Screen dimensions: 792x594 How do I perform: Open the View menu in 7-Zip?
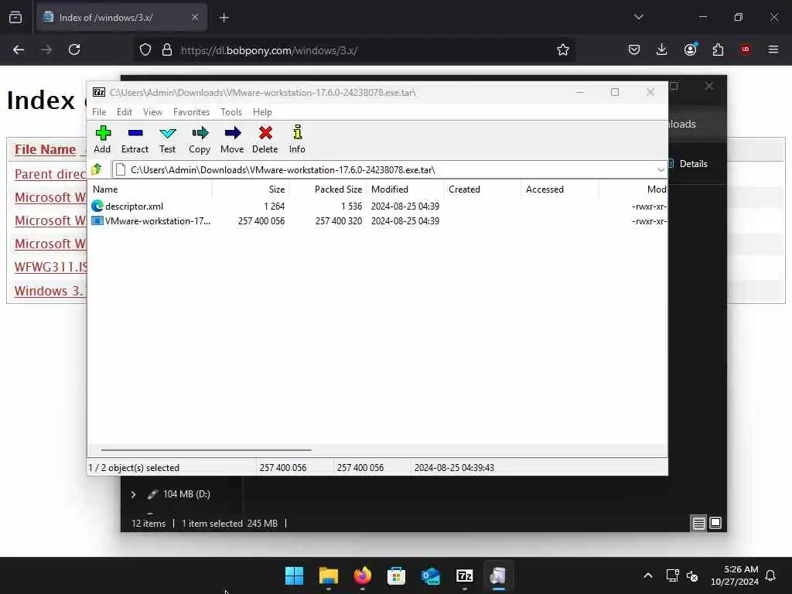point(152,112)
